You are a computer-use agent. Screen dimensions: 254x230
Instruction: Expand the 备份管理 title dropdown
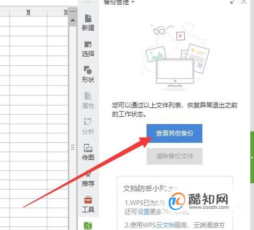click(133, 2)
